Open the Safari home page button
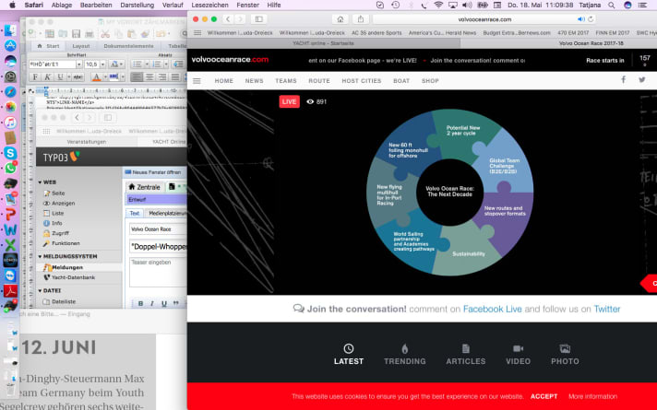This screenshot has width=657, height=410. point(340,19)
